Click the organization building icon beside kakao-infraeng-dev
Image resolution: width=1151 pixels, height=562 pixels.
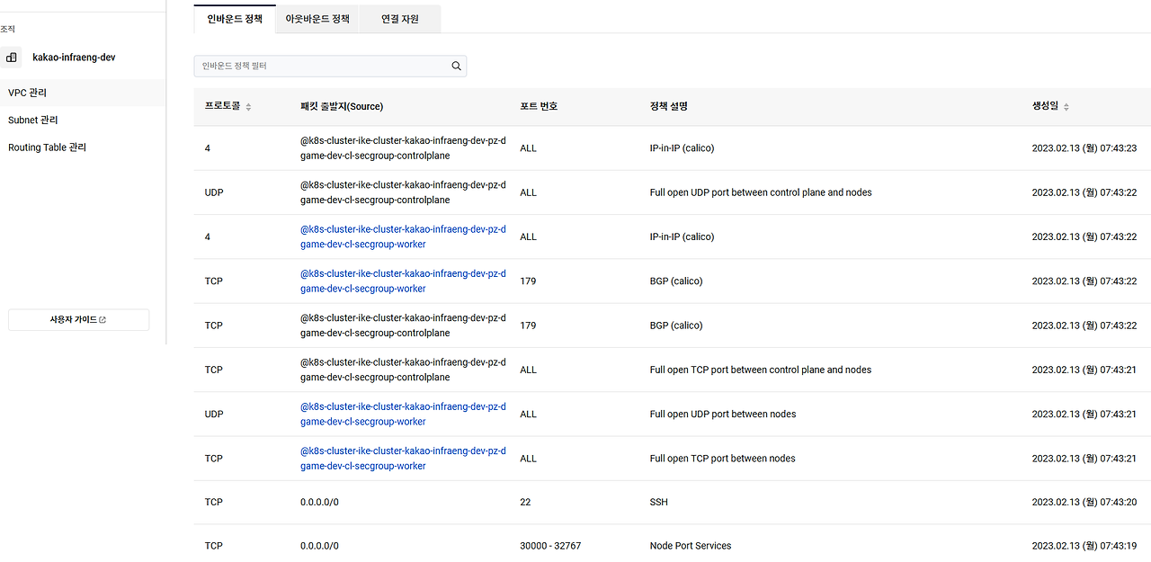[x=12, y=58]
